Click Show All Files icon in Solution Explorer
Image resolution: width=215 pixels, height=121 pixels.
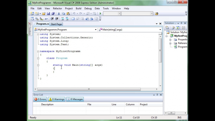173,28
